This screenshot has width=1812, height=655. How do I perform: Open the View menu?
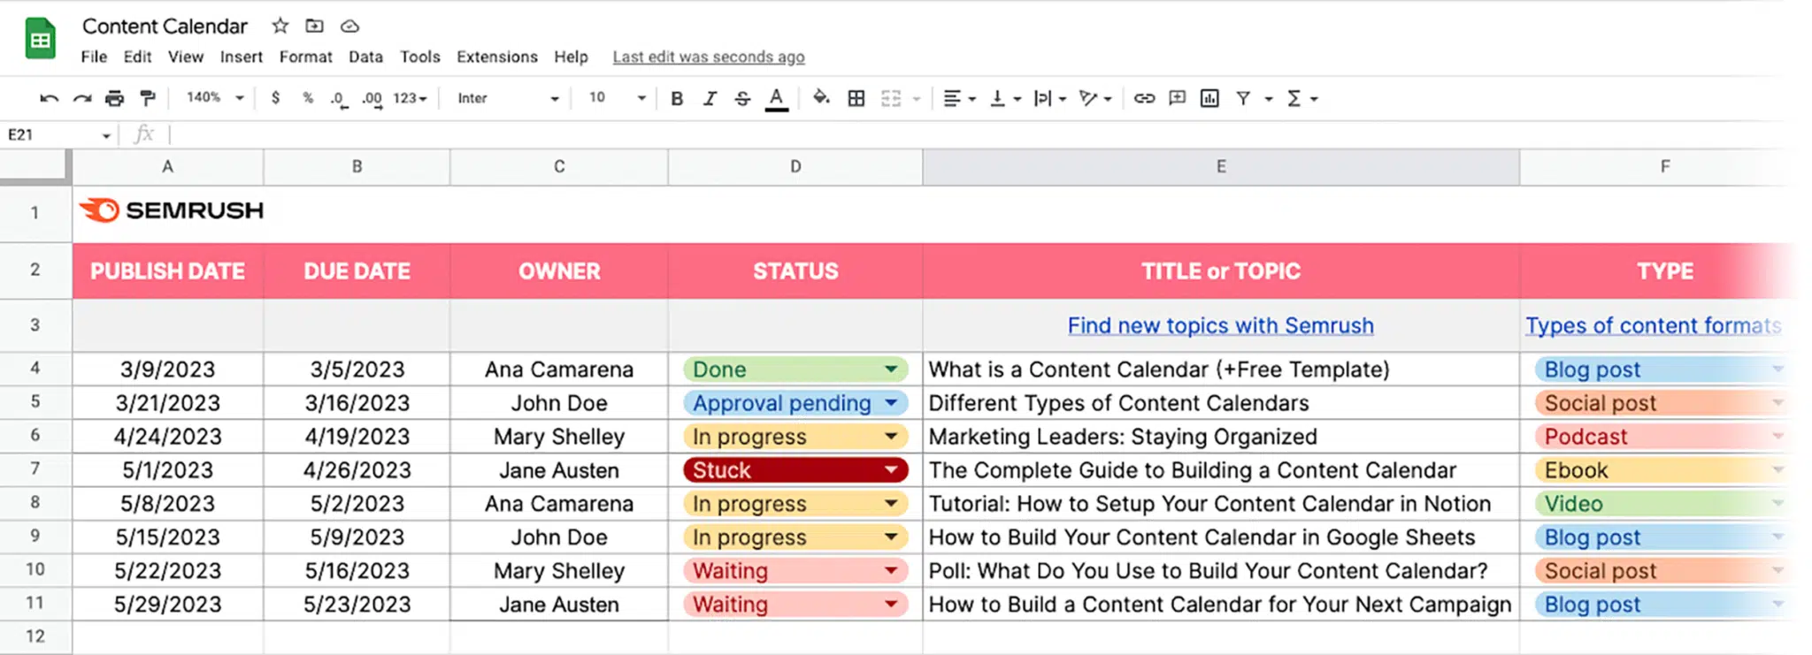(186, 57)
